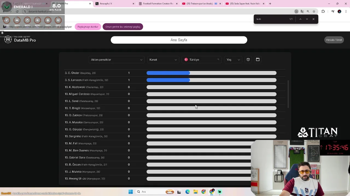Image resolution: width=350 pixels, height=196 pixels.
Task: Open the Chrome profile avatar
Action: coord(339,11)
